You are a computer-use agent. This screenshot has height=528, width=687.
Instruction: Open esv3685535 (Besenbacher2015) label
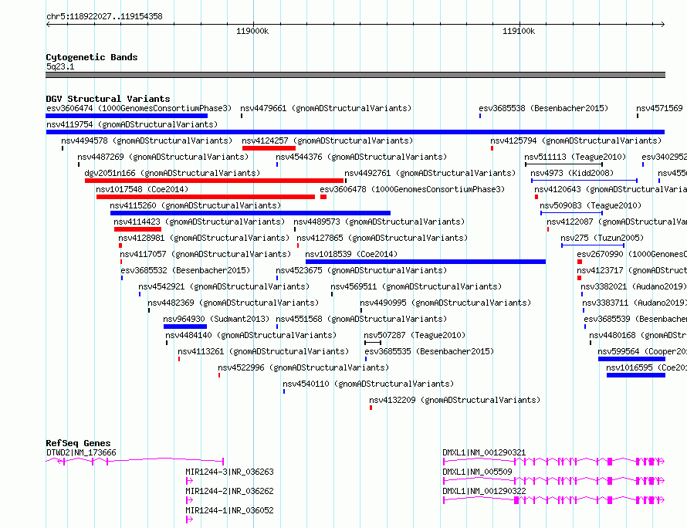[429, 351]
